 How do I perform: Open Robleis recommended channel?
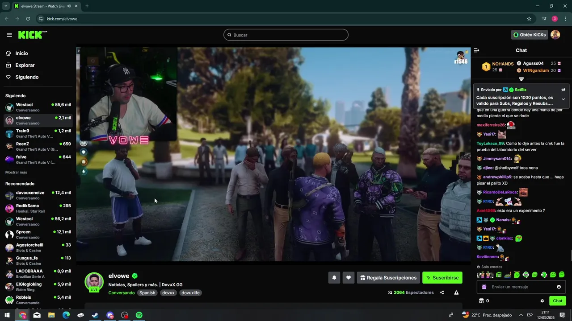(x=38, y=300)
